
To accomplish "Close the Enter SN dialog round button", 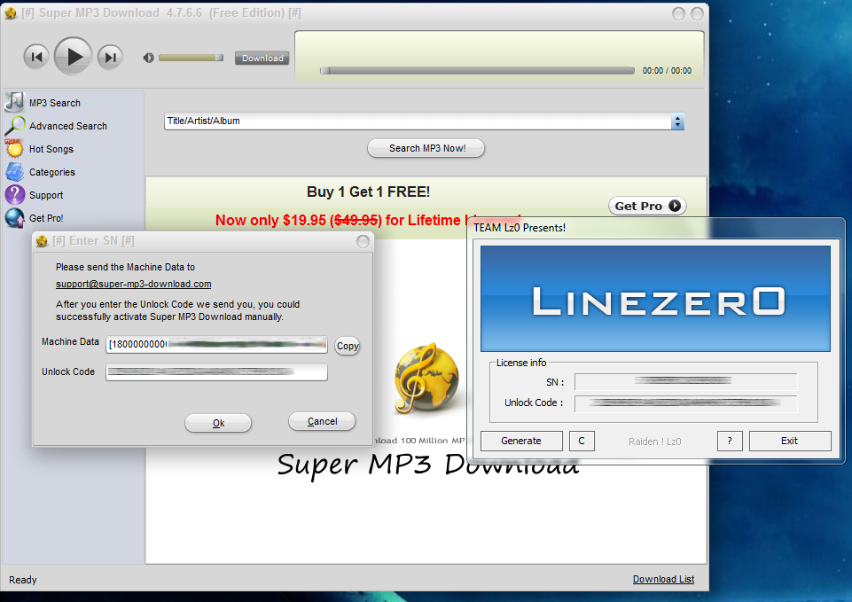I will point(363,241).
